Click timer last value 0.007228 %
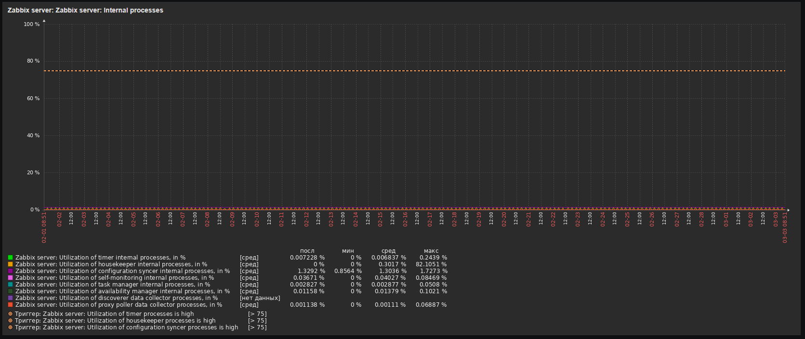Viewport: 805px width, 339px height. [307, 258]
